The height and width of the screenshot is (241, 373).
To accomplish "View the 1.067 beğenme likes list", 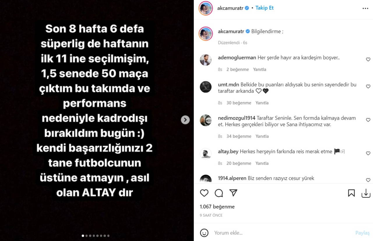I will [x=217, y=207].
